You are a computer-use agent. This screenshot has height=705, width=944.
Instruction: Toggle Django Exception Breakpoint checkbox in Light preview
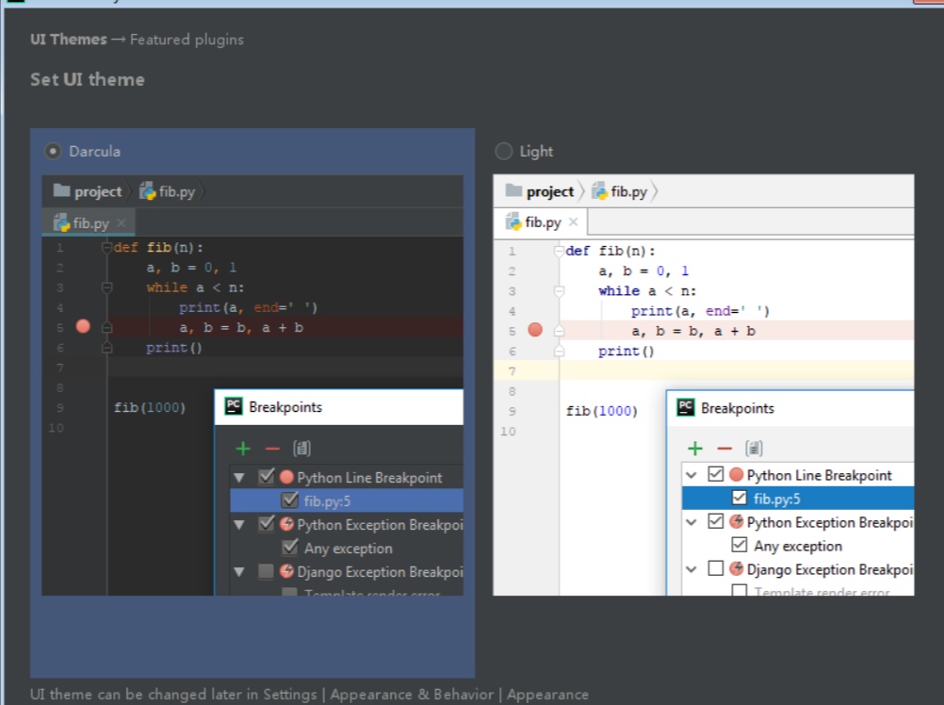(715, 568)
